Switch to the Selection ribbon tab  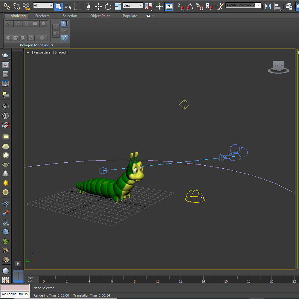70,16
